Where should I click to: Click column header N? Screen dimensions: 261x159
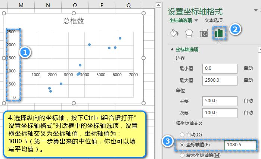tap(48, 5)
